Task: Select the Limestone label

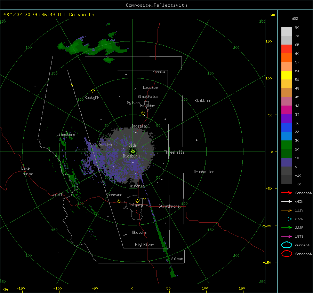Action: coord(66,134)
